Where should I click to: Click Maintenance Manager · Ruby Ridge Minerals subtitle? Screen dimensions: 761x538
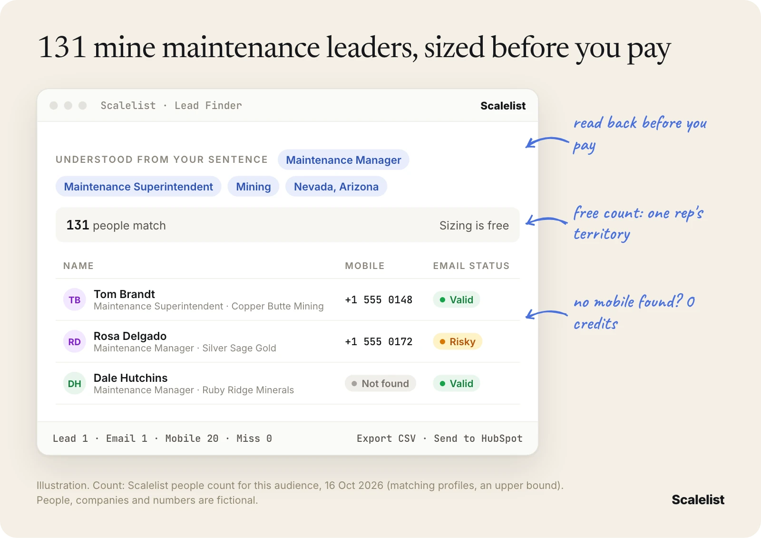coord(194,390)
